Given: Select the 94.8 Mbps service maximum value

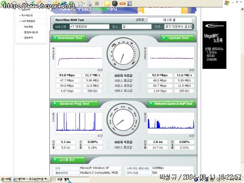Looking at the screenshot, I should coord(68,86).
